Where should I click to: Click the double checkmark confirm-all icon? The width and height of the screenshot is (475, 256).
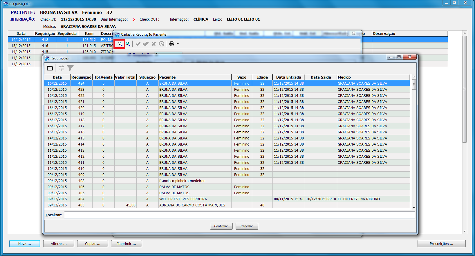(x=146, y=44)
